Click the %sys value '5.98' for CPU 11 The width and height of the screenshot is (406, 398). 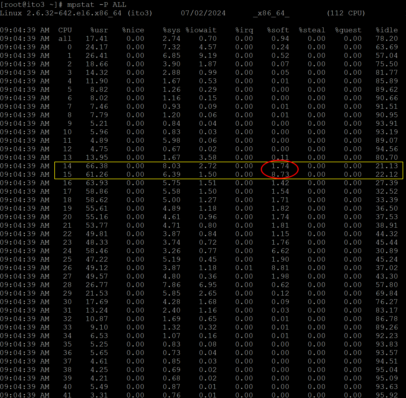click(172, 140)
